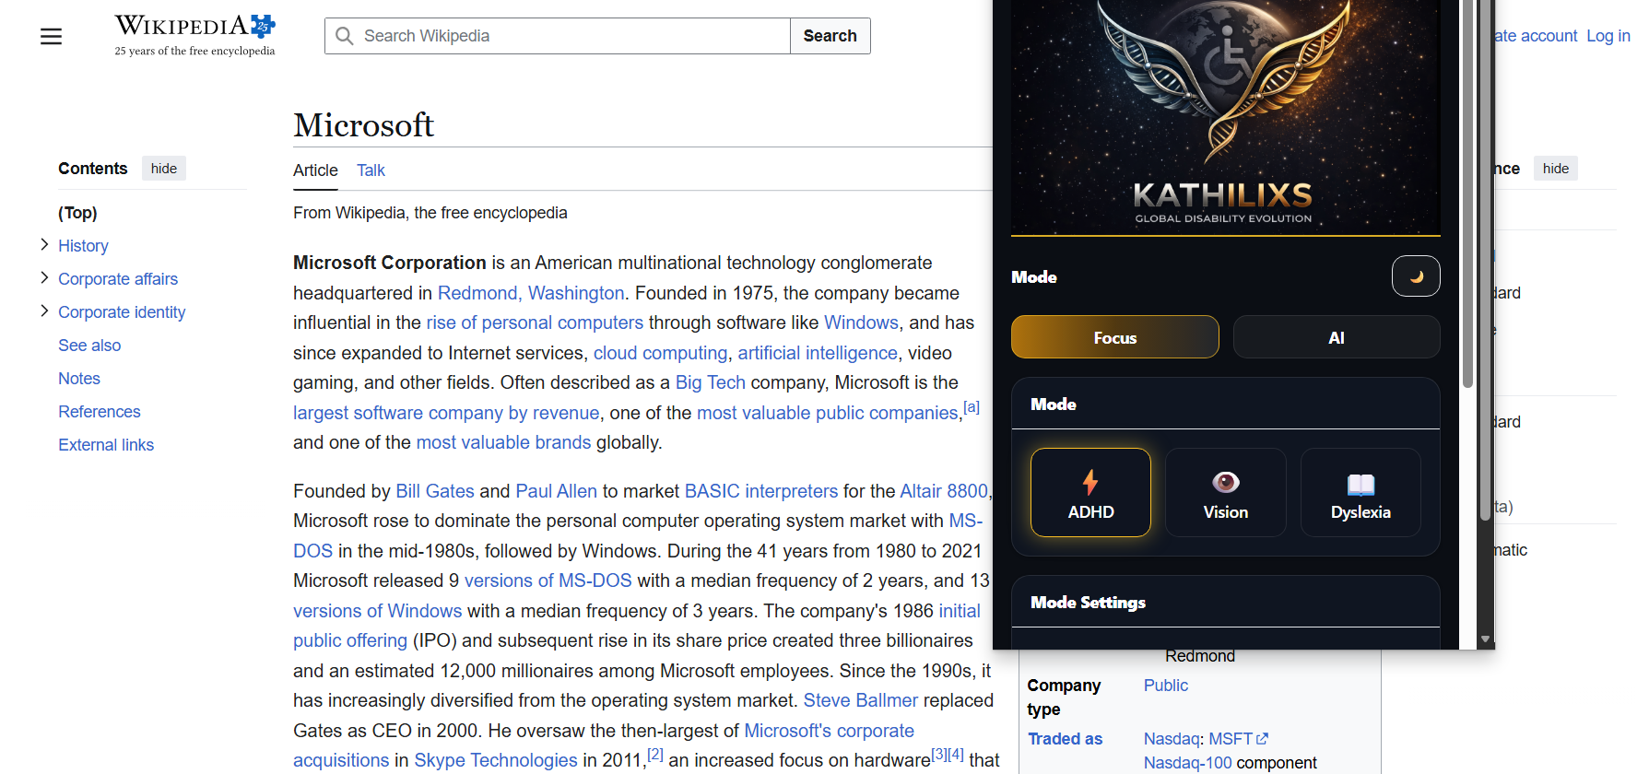Click the Public company type link
Screen dimensions: 1649x774
click(1166, 686)
